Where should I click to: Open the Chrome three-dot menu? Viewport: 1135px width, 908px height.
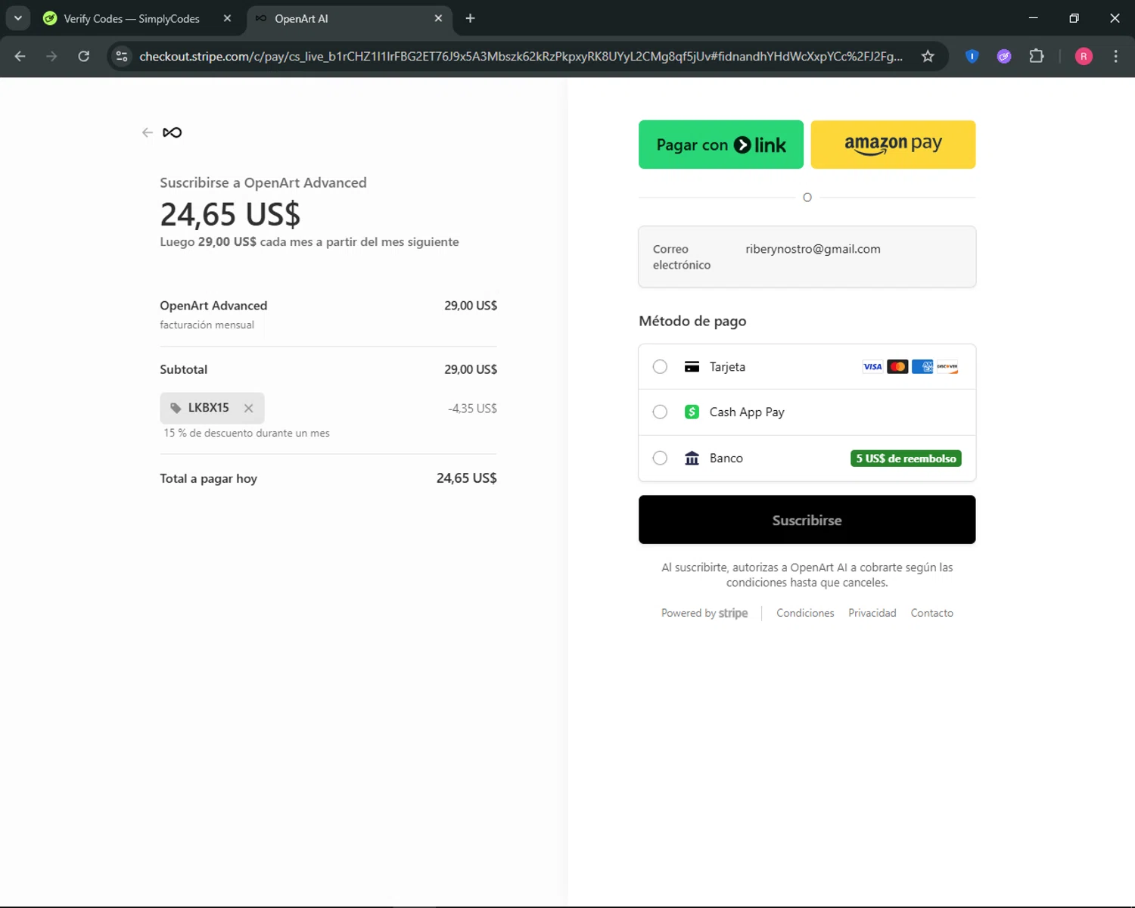click(1115, 56)
